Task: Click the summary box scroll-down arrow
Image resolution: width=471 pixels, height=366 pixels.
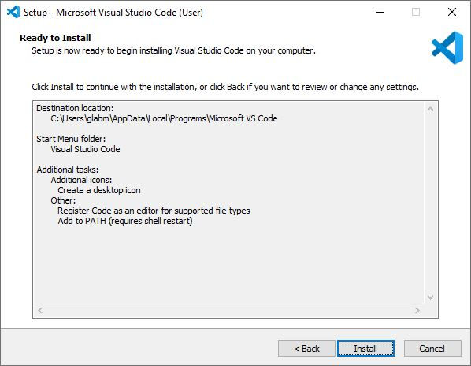Action: 430,297
